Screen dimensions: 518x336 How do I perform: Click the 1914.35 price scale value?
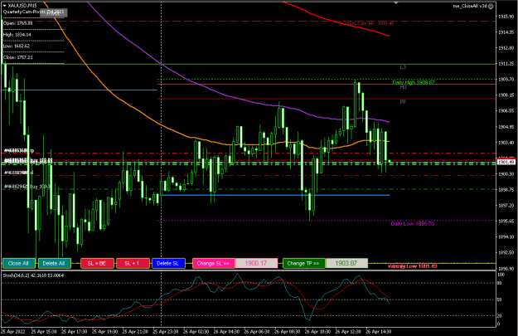(x=506, y=32)
